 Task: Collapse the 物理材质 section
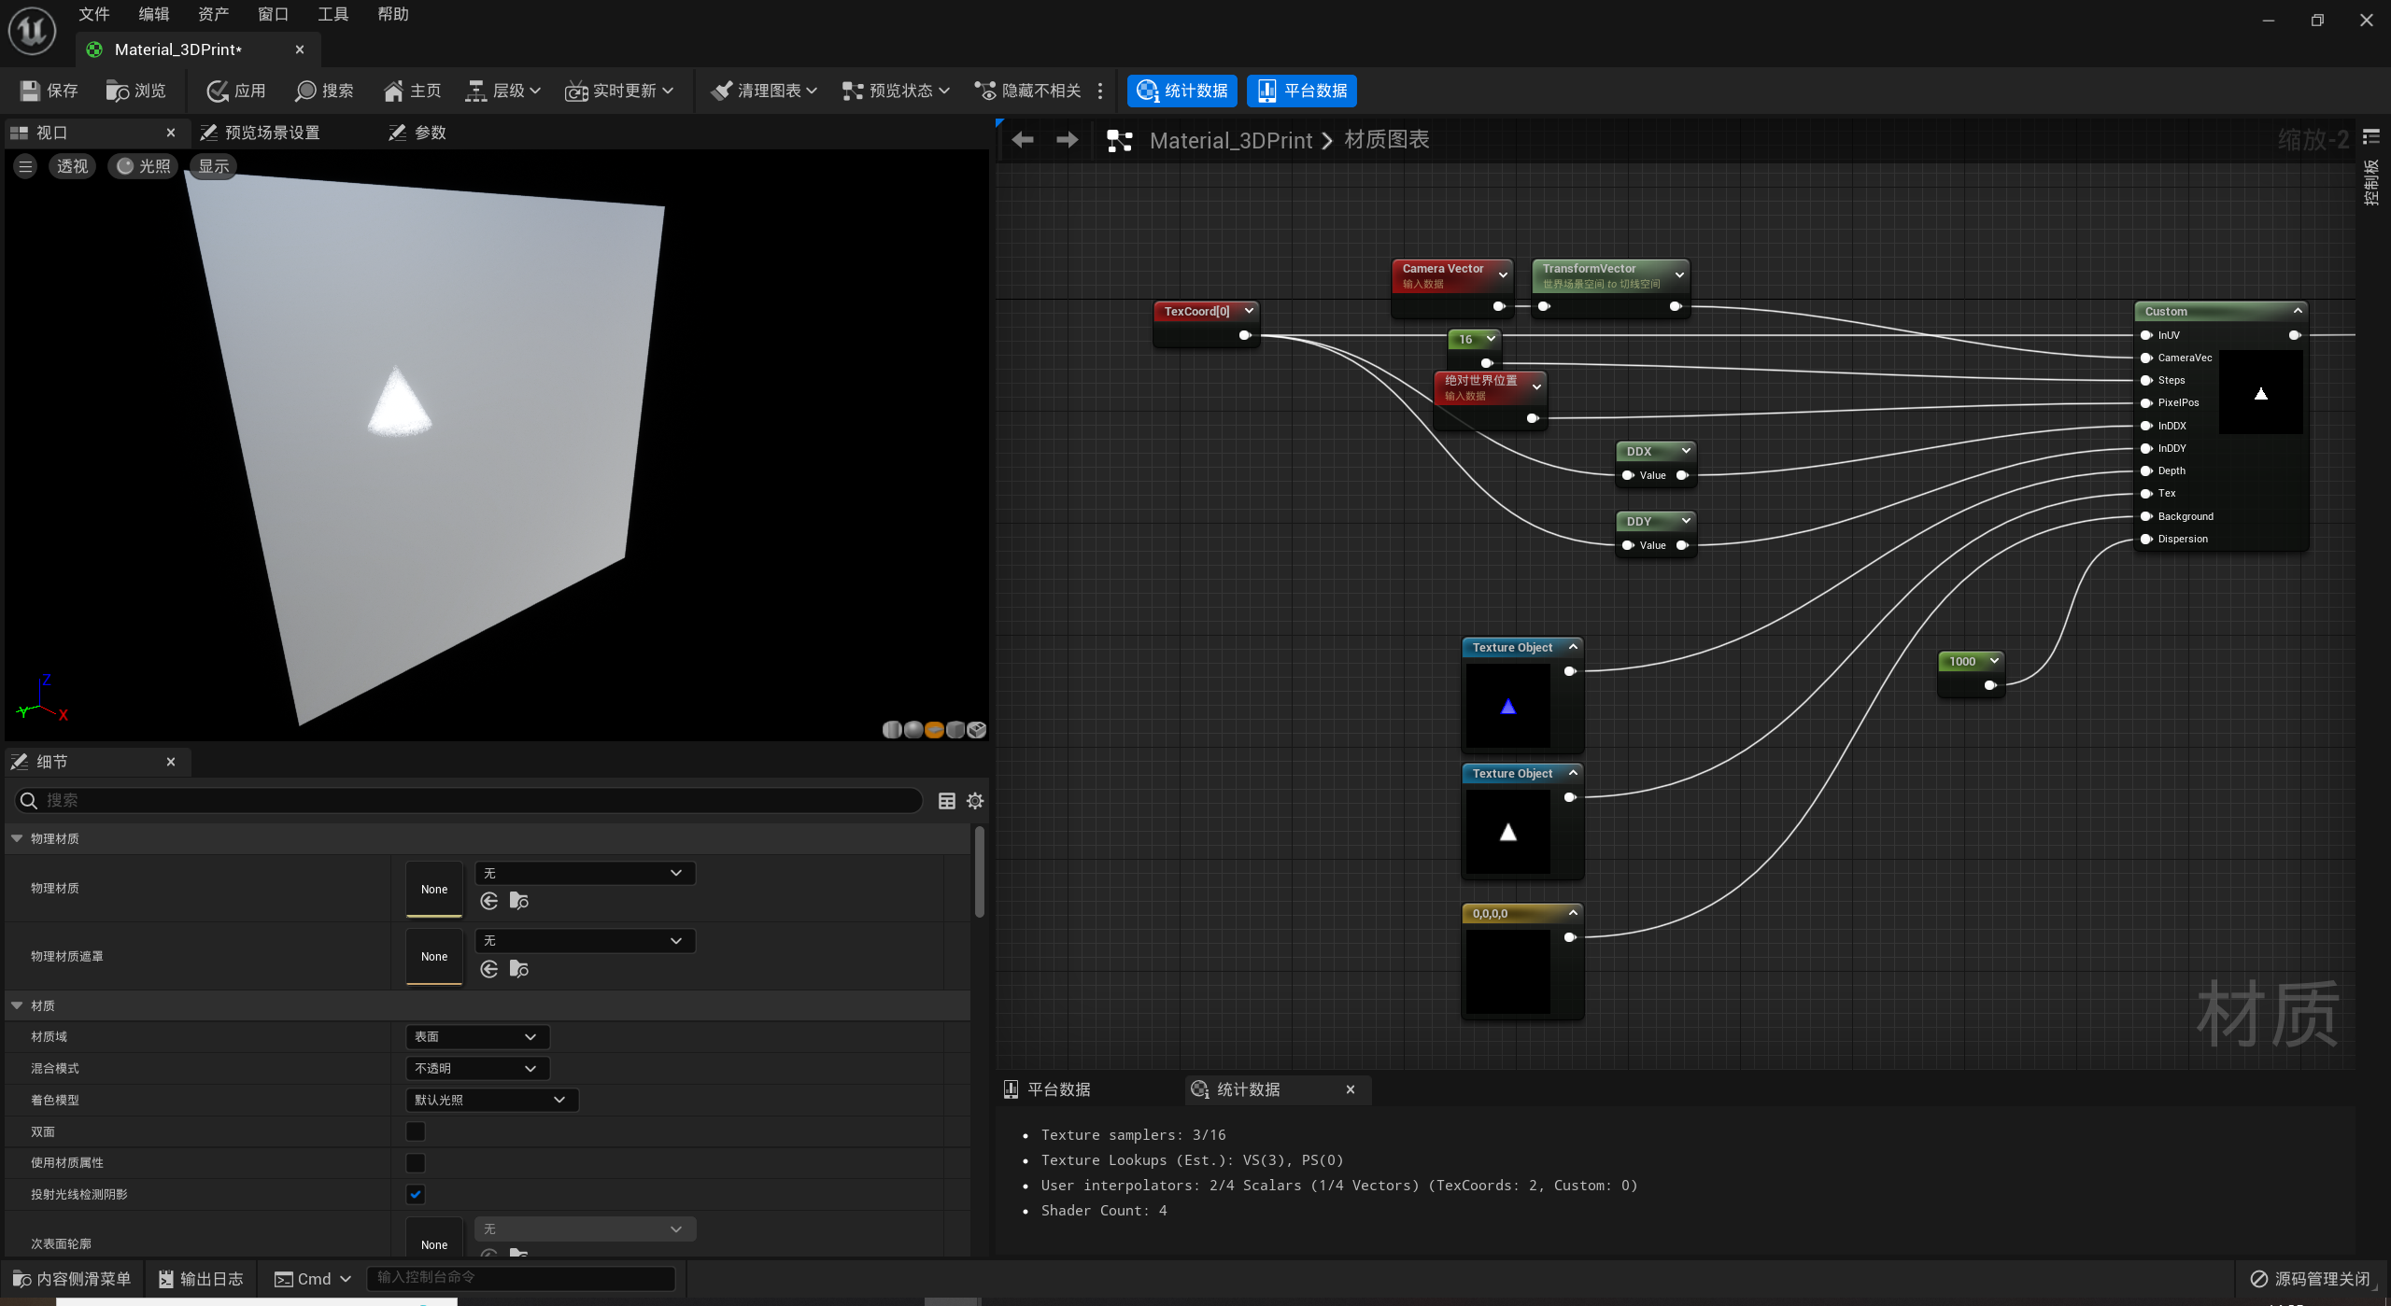coord(17,838)
